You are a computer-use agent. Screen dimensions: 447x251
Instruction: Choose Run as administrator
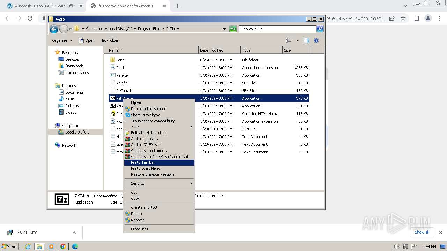pyautogui.click(x=159, y=109)
